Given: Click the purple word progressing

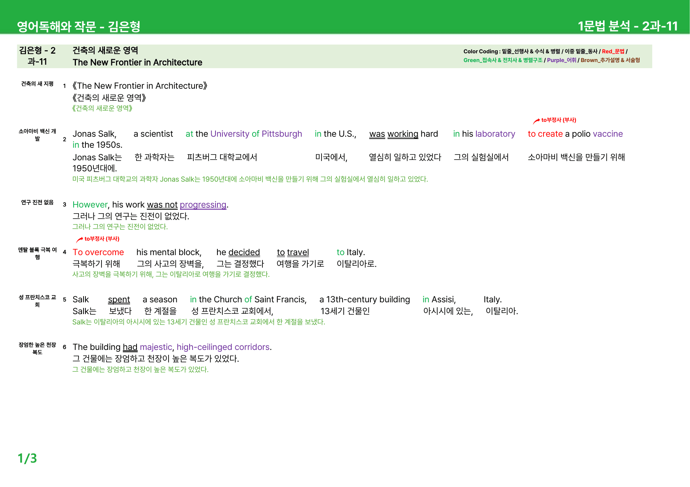Looking at the screenshot, I should click(203, 205).
